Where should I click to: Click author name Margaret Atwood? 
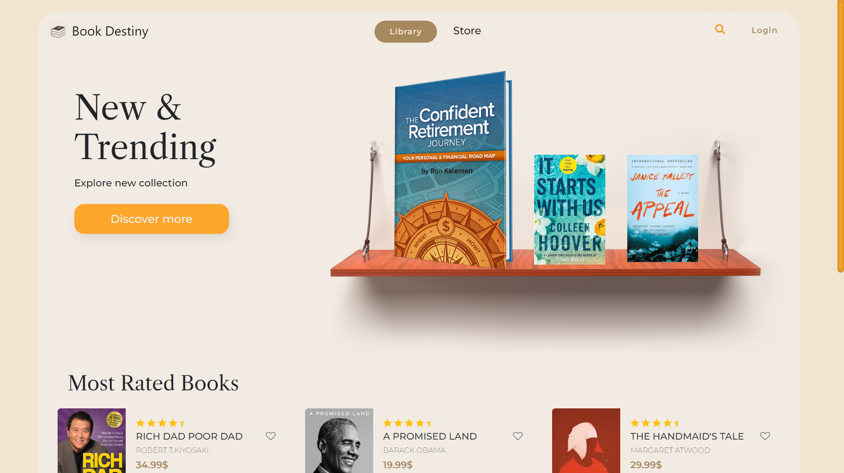[x=670, y=450]
